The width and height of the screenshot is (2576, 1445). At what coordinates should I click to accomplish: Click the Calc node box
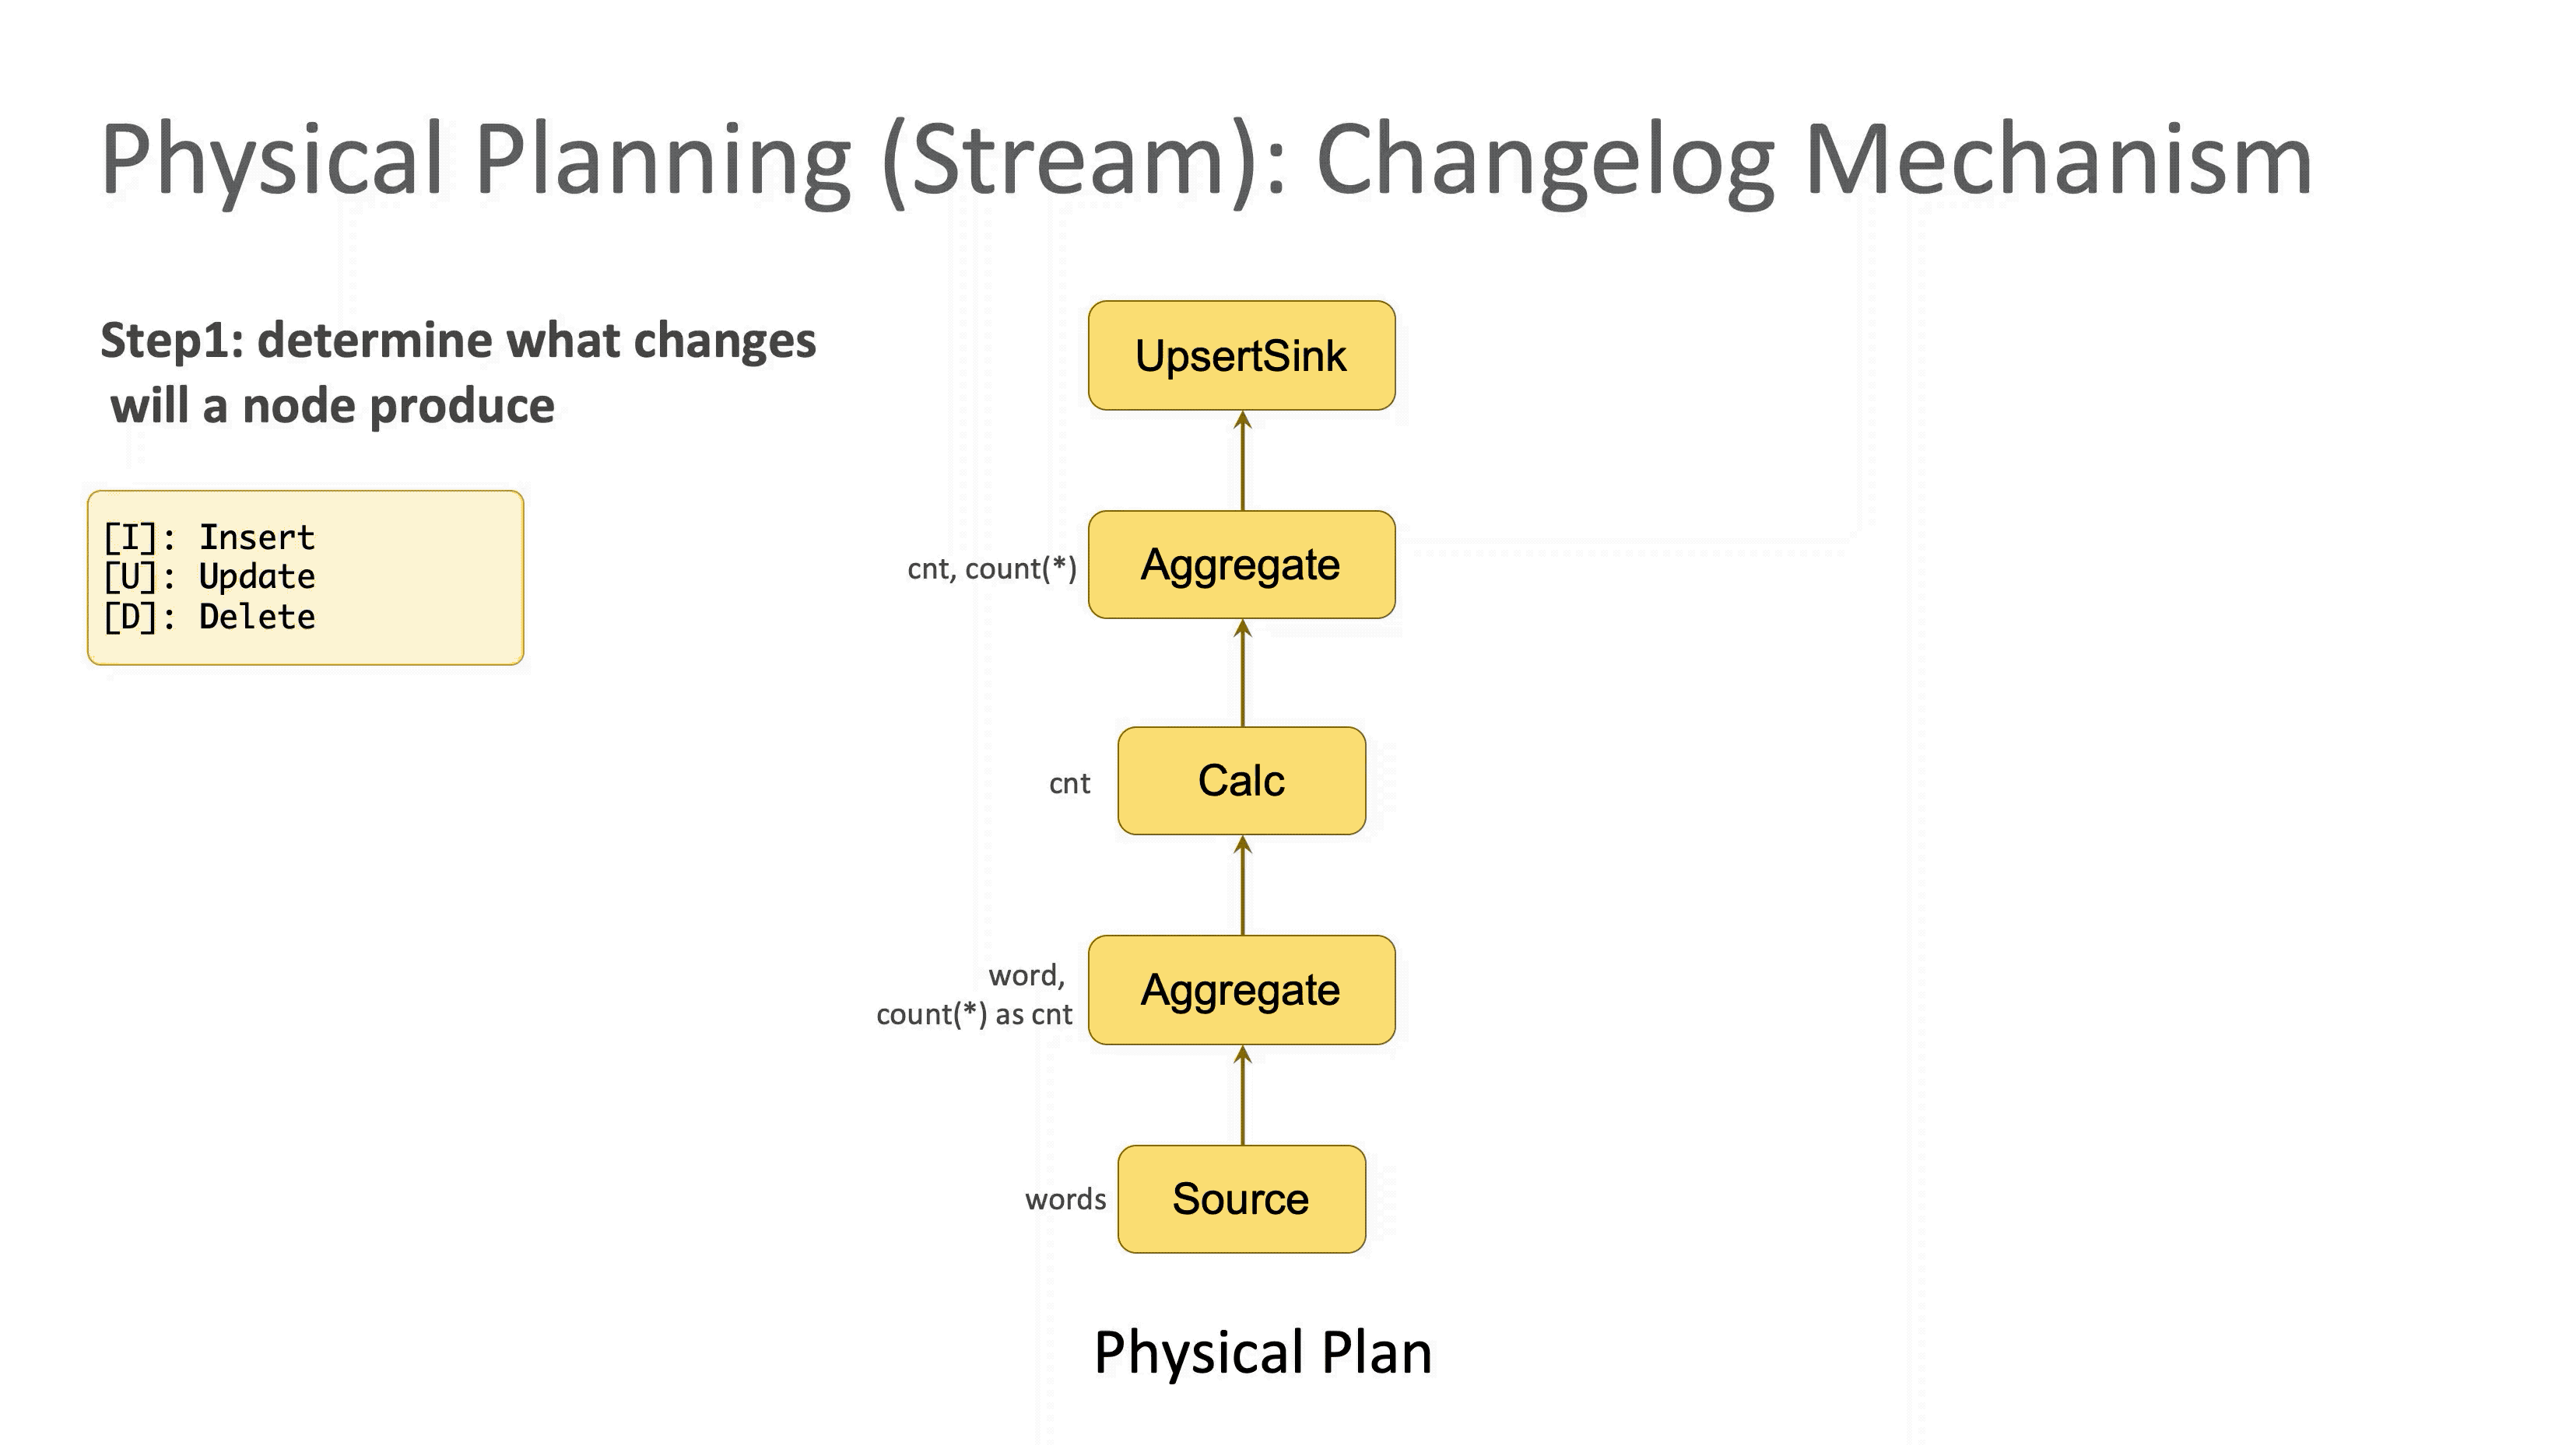[x=1241, y=781]
